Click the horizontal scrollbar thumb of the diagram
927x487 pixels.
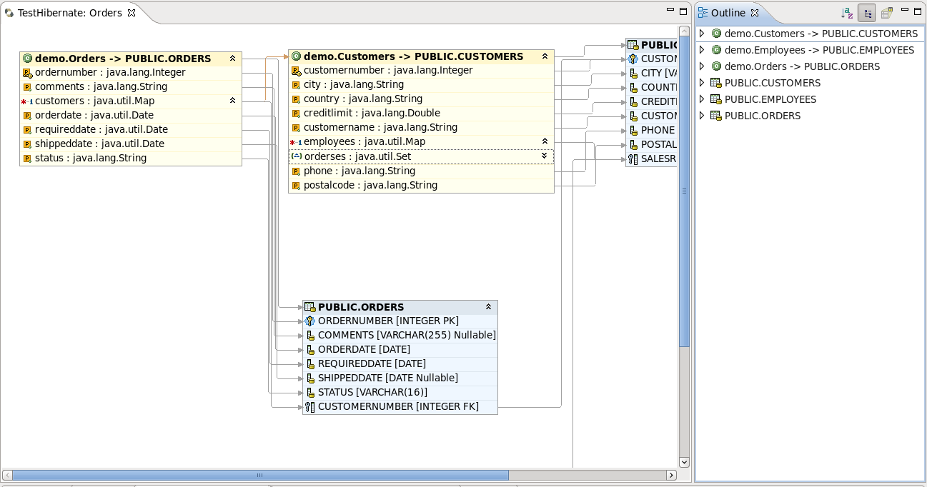[x=260, y=475]
